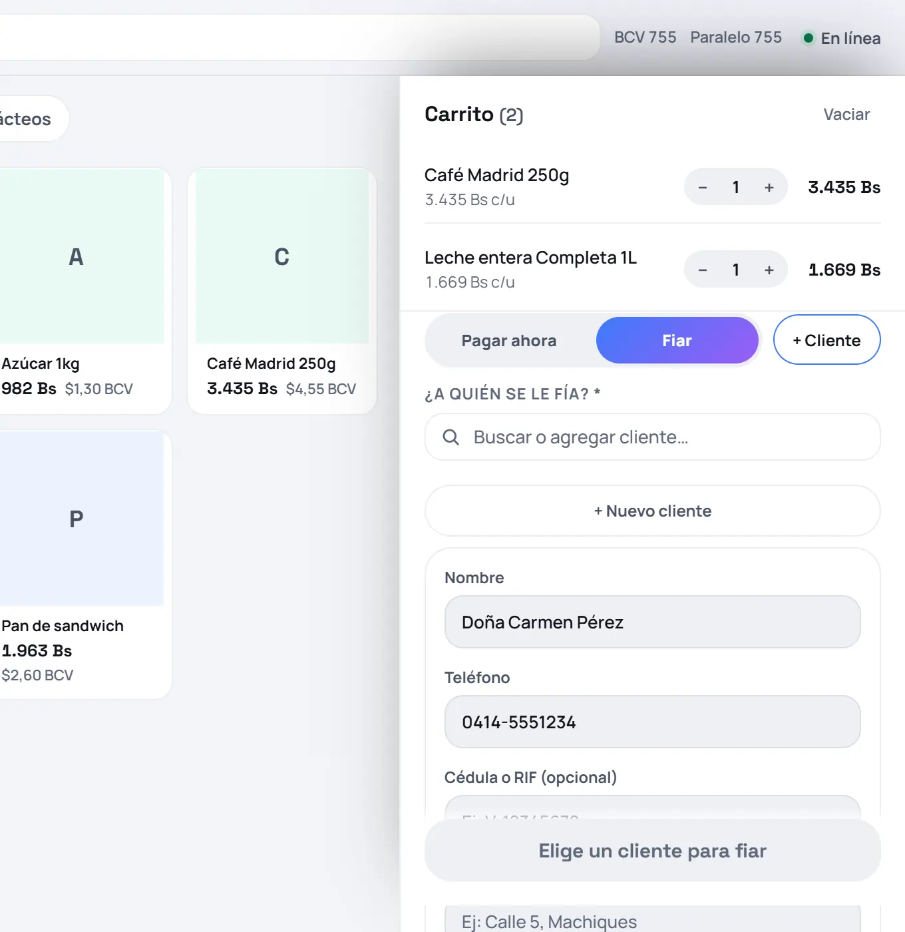This screenshot has width=905, height=932.
Task: Click the Leche entera 1.669 Bs cart total
Action: pyautogui.click(x=844, y=270)
